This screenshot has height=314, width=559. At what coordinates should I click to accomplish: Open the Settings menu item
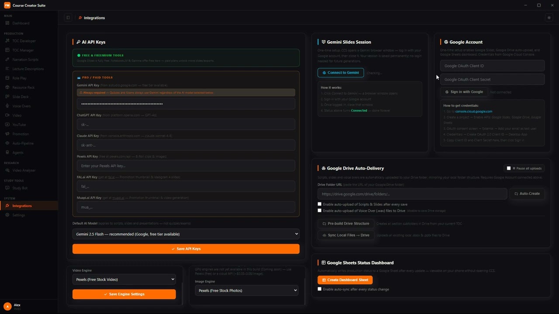click(x=29, y=215)
